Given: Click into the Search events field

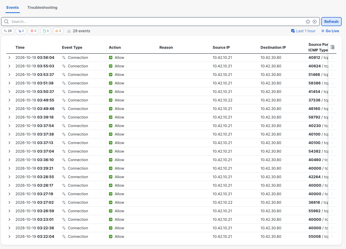Looking at the screenshot, I should pos(157,22).
